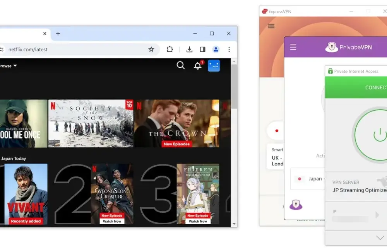Click the purple PrivateVPN shield icon at bottom
This screenshot has width=387, height=251.
pyautogui.click(x=296, y=205)
